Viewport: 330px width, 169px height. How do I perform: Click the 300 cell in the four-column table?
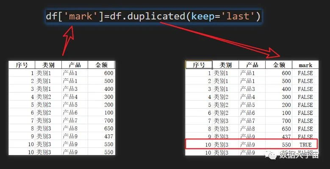(x=101, y=97)
